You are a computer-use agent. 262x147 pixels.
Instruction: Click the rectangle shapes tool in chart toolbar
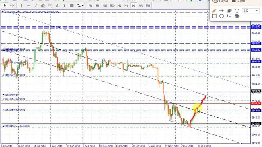[72, 6]
